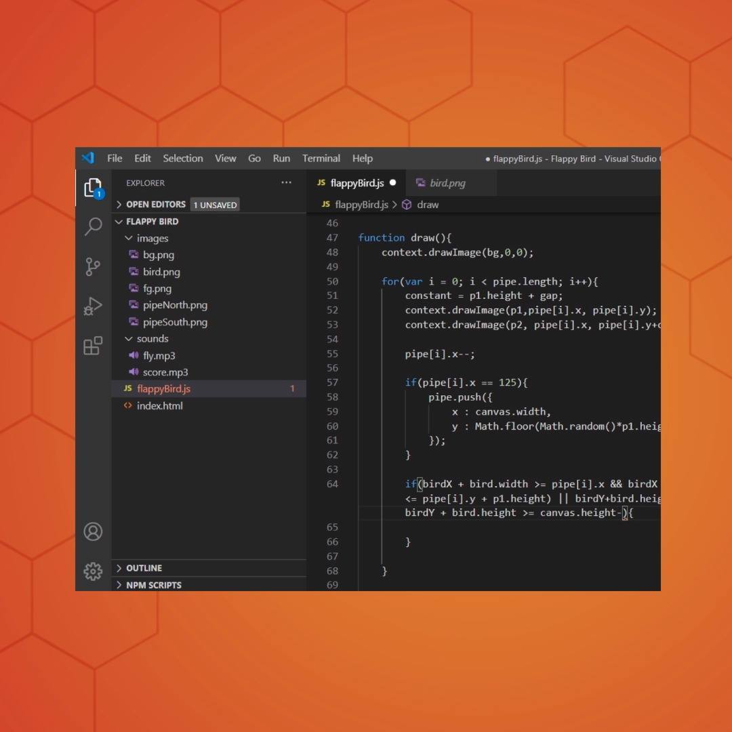Click the audio icon beside fly.mp3

tap(134, 355)
